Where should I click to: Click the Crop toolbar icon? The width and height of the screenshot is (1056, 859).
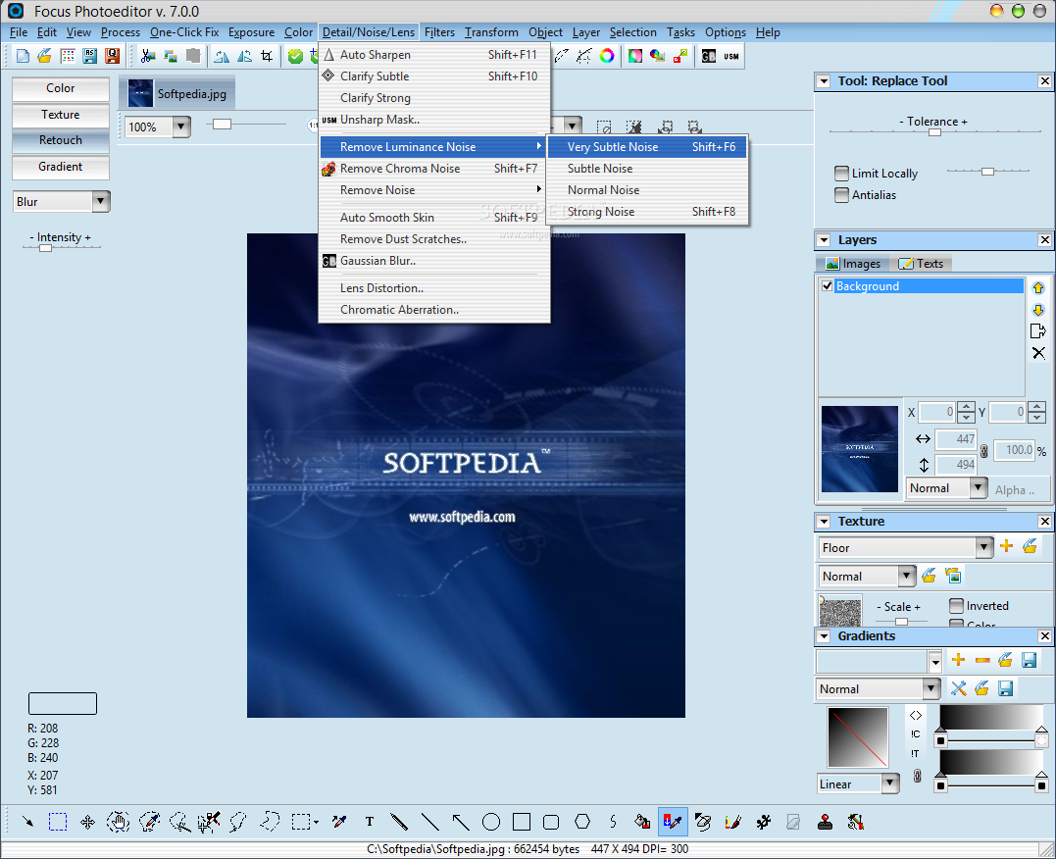(x=267, y=56)
